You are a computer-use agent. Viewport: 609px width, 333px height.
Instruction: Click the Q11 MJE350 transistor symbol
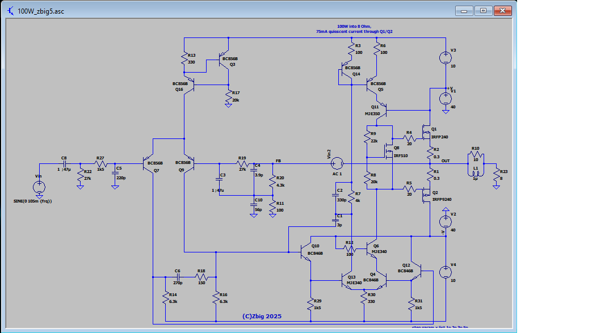[382, 110]
